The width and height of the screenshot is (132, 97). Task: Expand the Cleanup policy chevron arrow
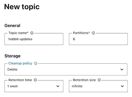pyautogui.click(x=122, y=70)
